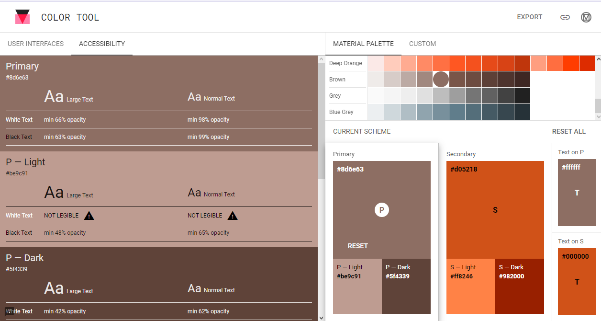Pick the lightest Brown swatch
601x321 pixels.
(376, 80)
